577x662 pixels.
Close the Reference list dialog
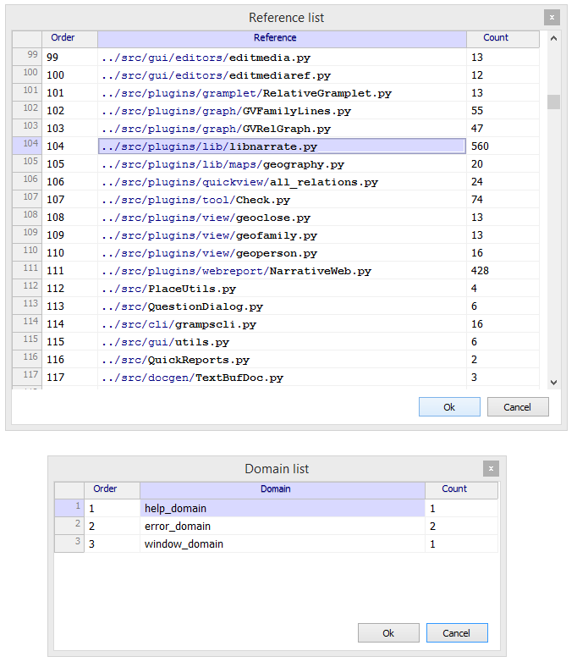pyautogui.click(x=552, y=18)
